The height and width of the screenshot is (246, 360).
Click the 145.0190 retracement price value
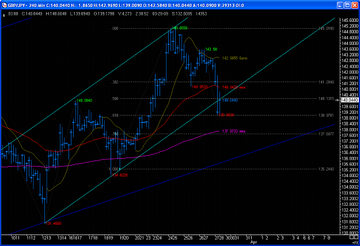(x=326, y=28)
